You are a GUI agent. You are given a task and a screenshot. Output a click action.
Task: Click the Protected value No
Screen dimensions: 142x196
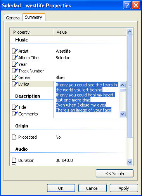point(58,137)
